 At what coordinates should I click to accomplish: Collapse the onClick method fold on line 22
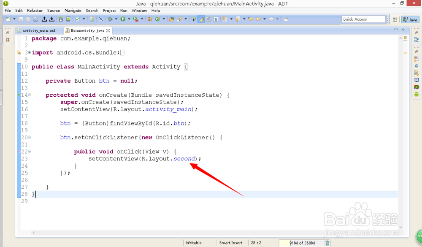[x=30, y=152]
